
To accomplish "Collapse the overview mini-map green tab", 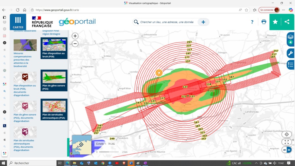I will tap(69, 147).
